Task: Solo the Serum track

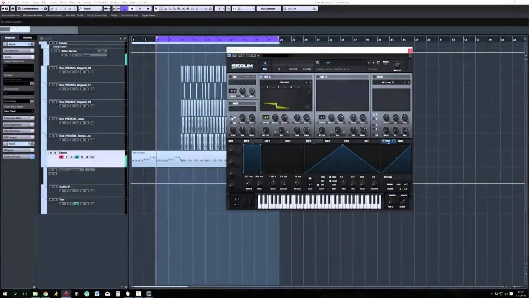Action: [x=55, y=153]
